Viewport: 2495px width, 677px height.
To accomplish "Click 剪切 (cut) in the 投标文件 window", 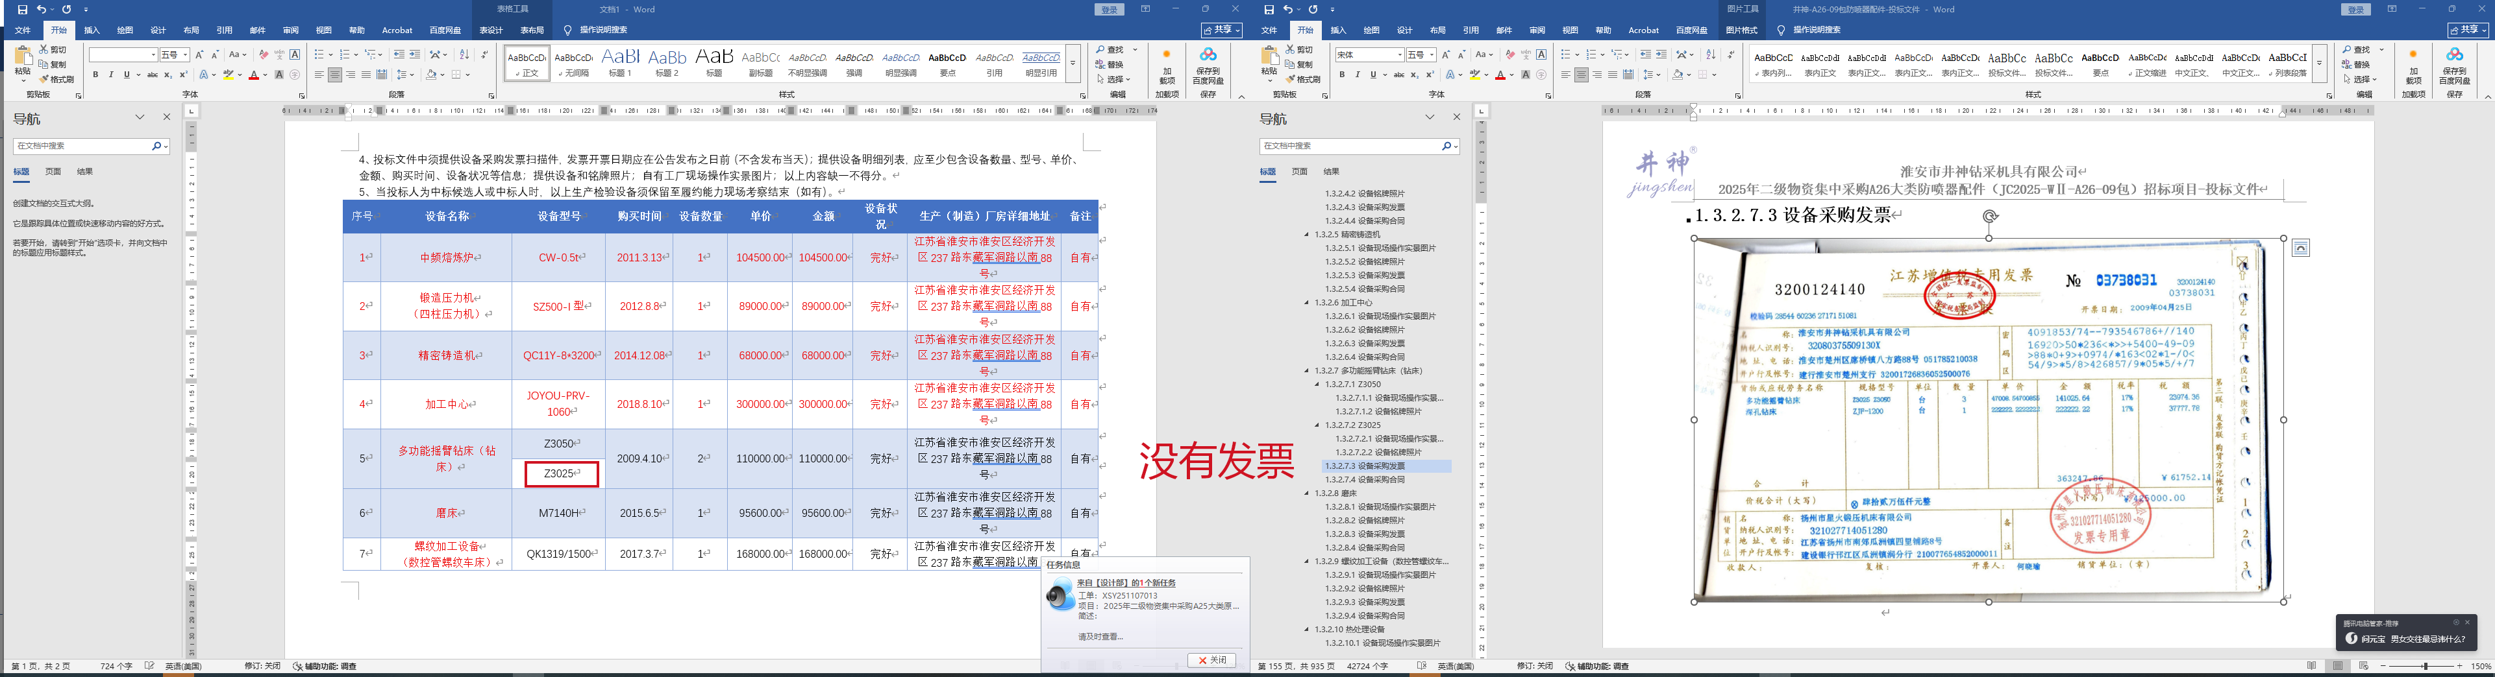I will [x=1300, y=51].
